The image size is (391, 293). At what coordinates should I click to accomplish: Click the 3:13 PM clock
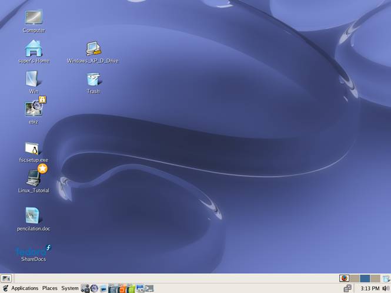[370, 288]
